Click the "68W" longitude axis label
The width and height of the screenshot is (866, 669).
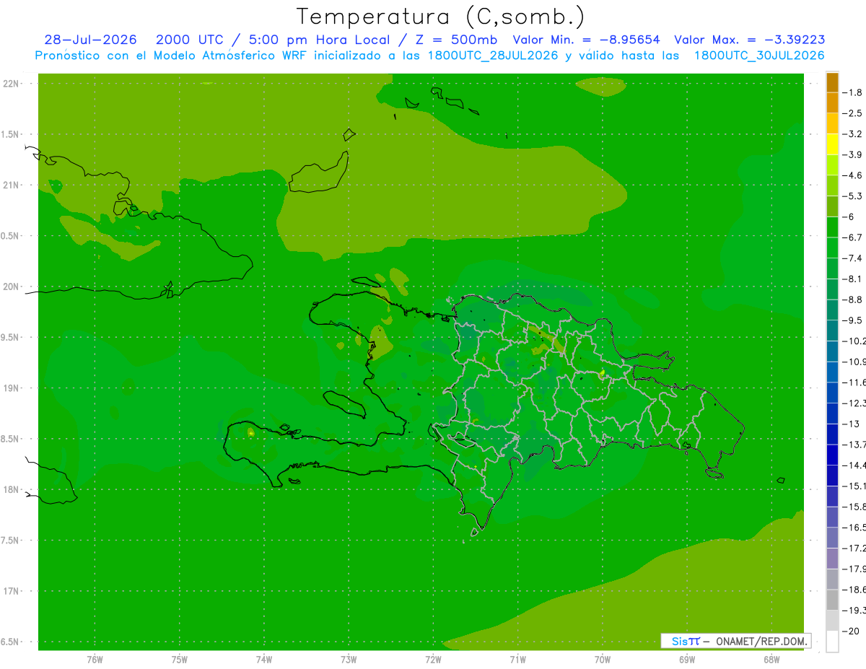(771, 660)
